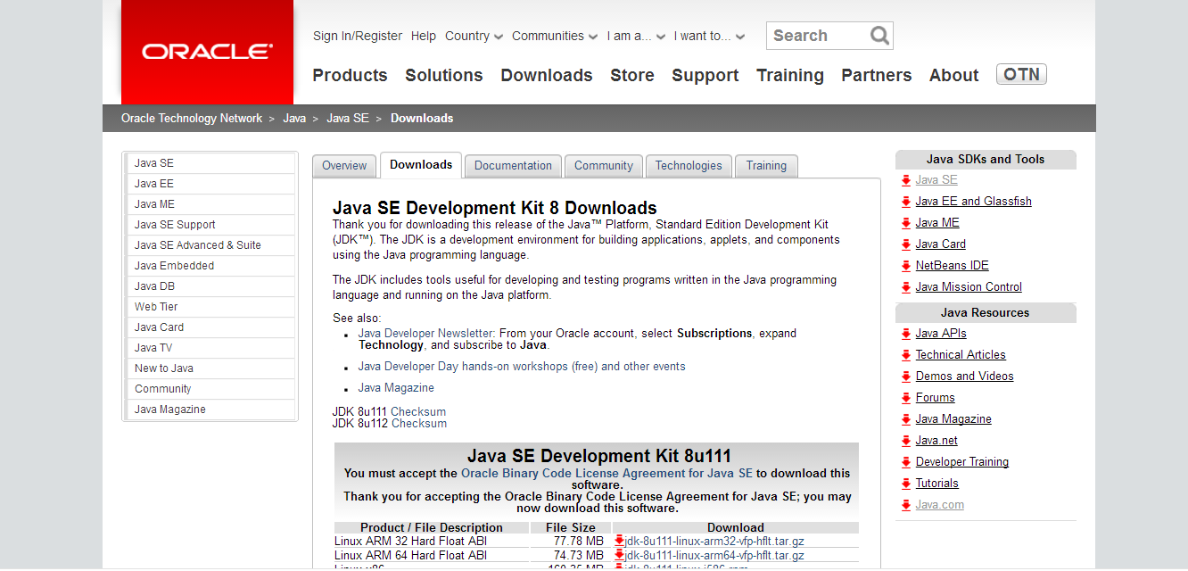
Task: Open the Country dropdown
Action: (474, 37)
